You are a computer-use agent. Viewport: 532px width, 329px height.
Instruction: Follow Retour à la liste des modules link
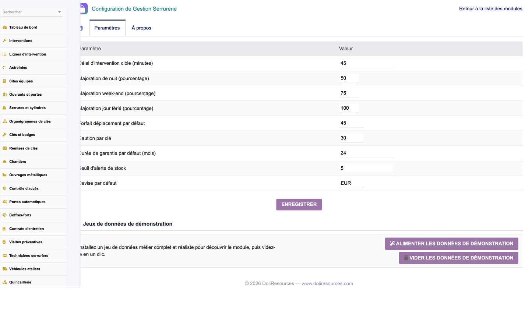490,8
